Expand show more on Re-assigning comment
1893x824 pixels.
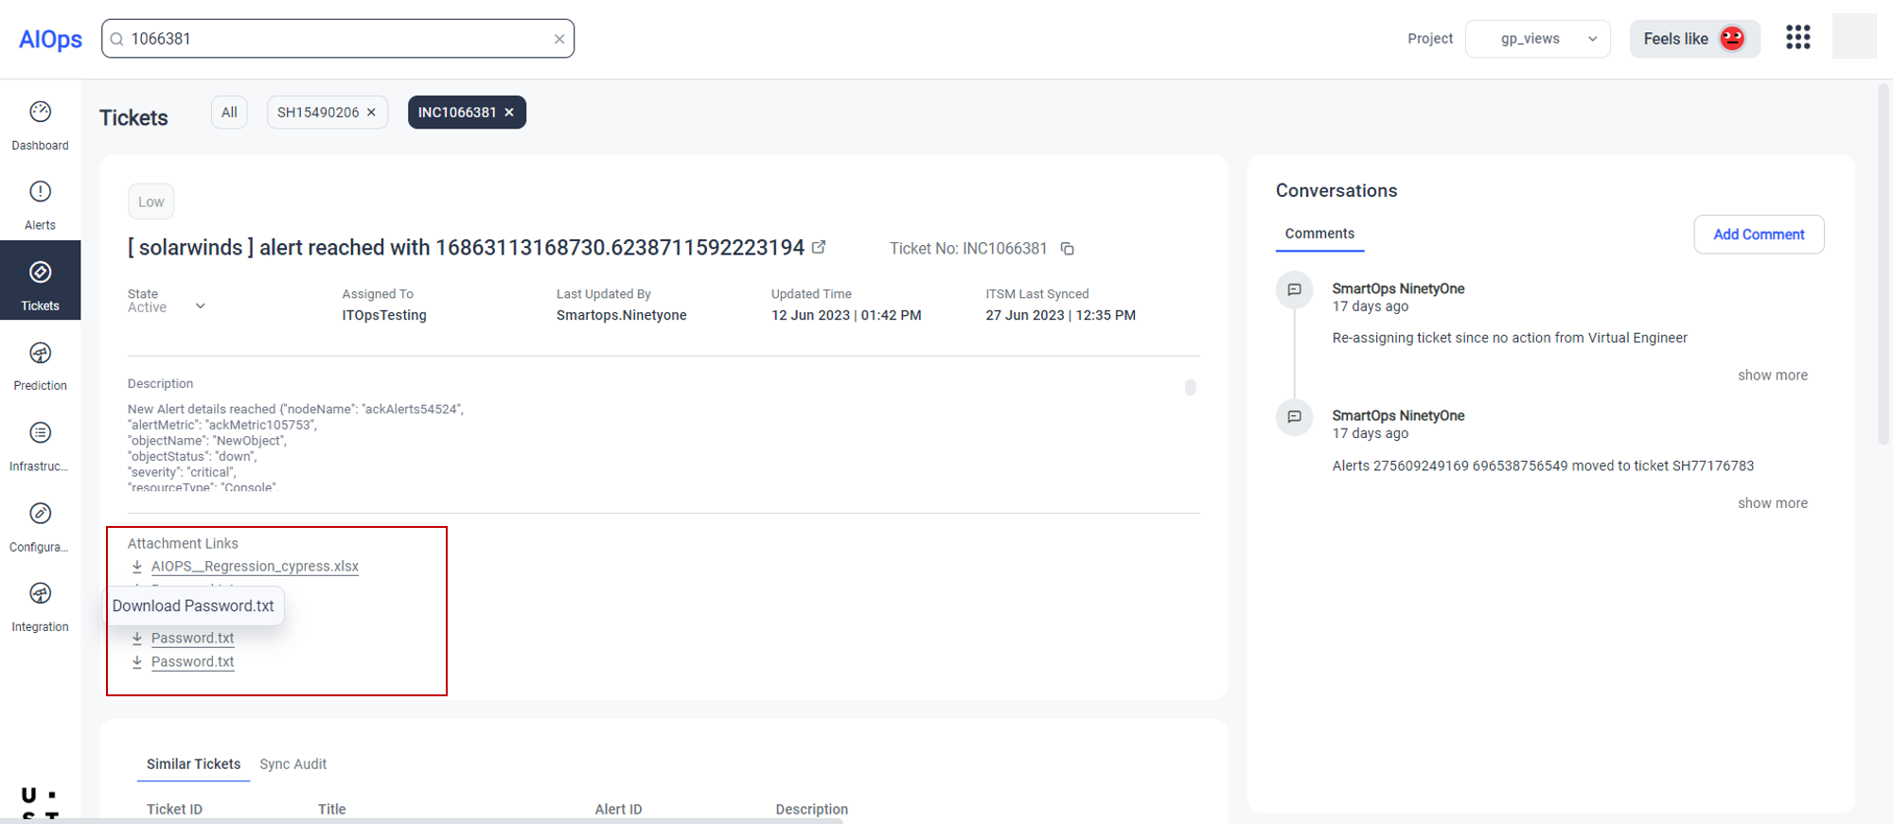click(1772, 376)
